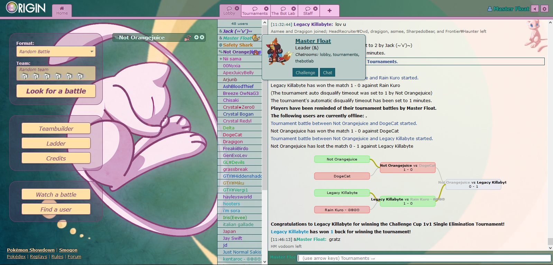Select Nii sama in the user list
Screen dimensions: 553x265
click(x=240, y=59)
